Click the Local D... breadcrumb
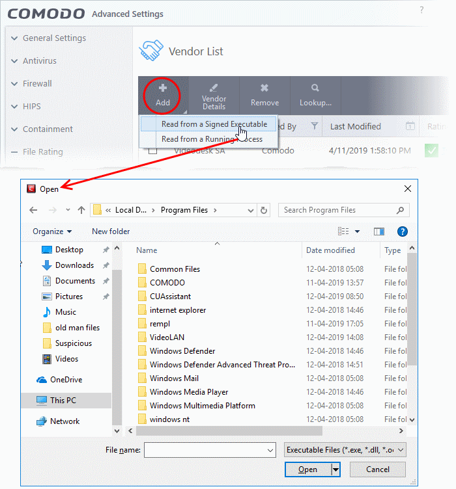 click(130, 210)
